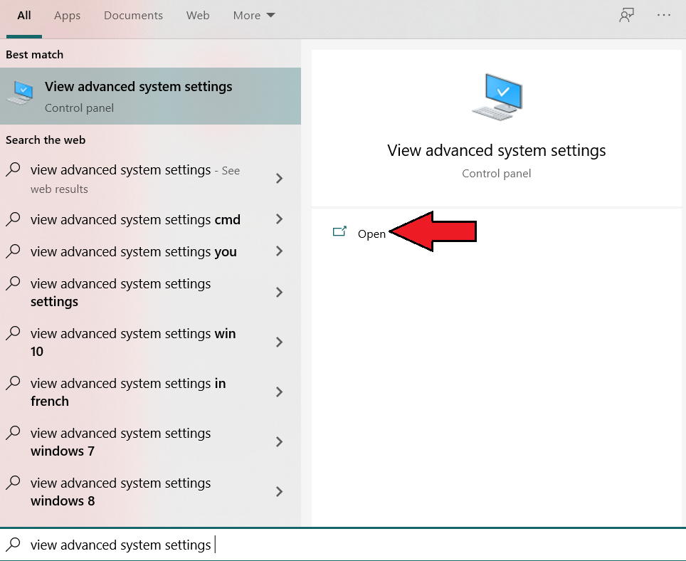Click the computer icon in Best match result

click(21, 93)
